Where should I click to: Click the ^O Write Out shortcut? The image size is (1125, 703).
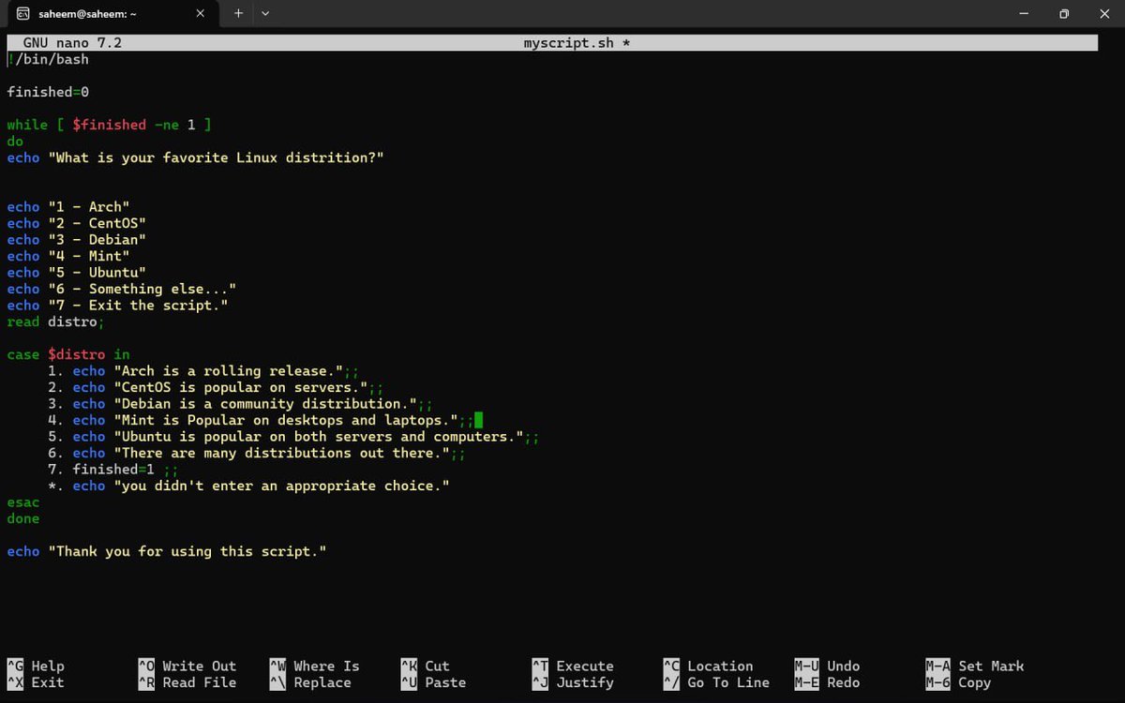click(187, 666)
